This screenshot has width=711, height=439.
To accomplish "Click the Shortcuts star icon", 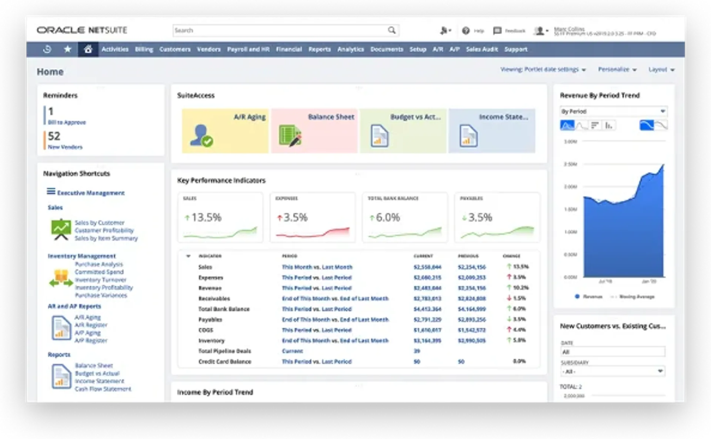I will coord(67,49).
